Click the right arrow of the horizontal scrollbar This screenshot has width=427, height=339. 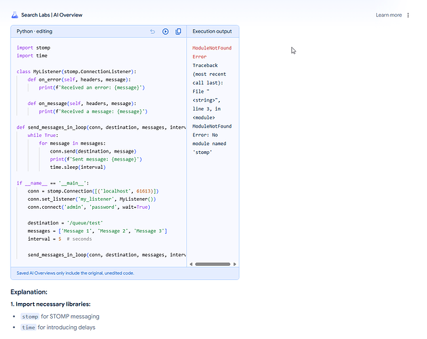click(235, 264)
